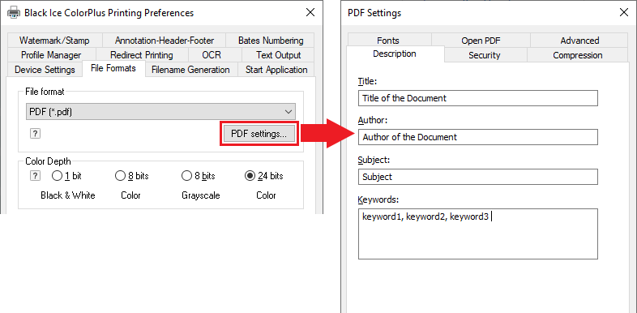Click the Title input field
Viewport: 637px width, 313px height.
click(x=478, y=98)
